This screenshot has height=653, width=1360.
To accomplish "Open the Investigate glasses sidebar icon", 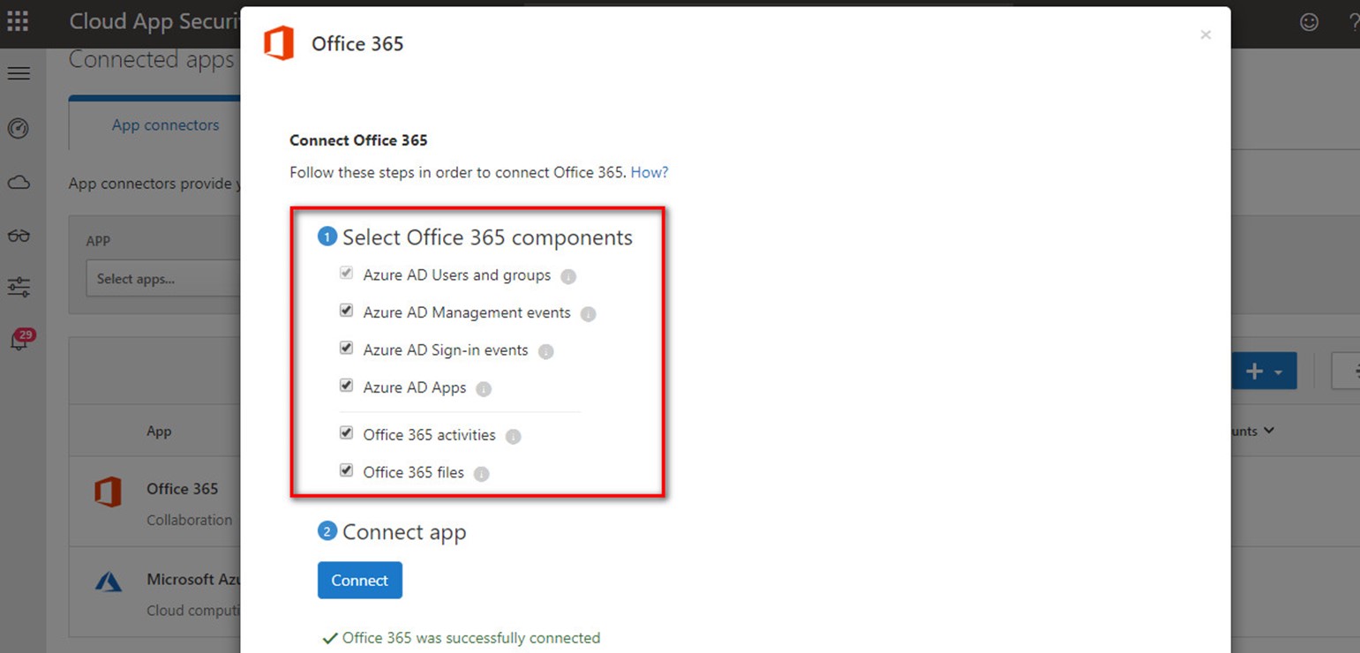I will click(x=19, y=236).
